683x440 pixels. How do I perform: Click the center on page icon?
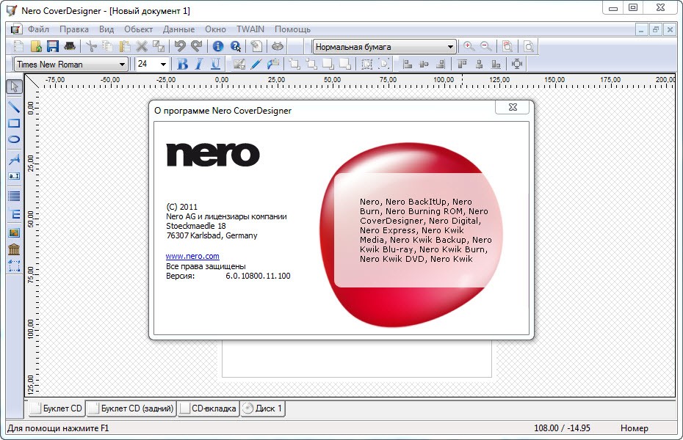517,64
